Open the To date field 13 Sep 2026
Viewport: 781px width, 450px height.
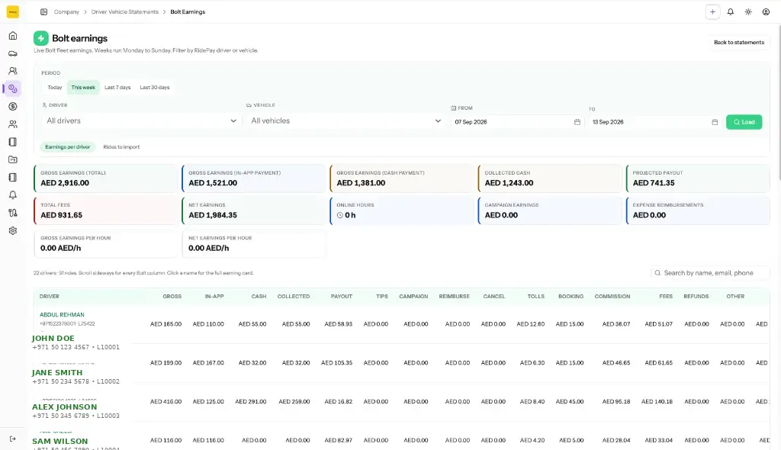tap(655, 122)
